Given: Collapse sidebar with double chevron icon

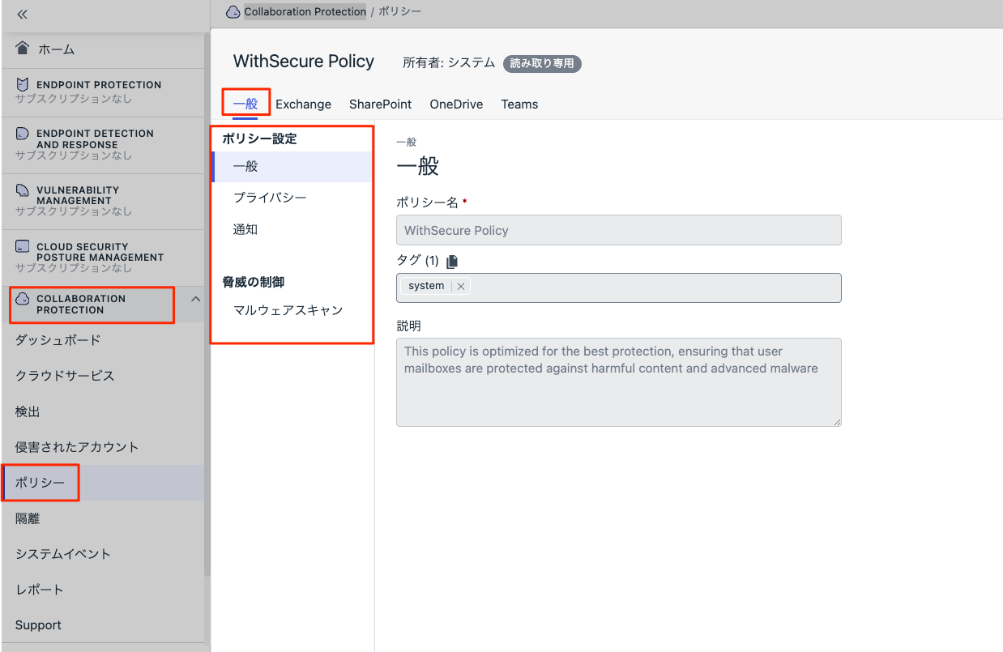Looking at the screenshot, I should 23,15.
